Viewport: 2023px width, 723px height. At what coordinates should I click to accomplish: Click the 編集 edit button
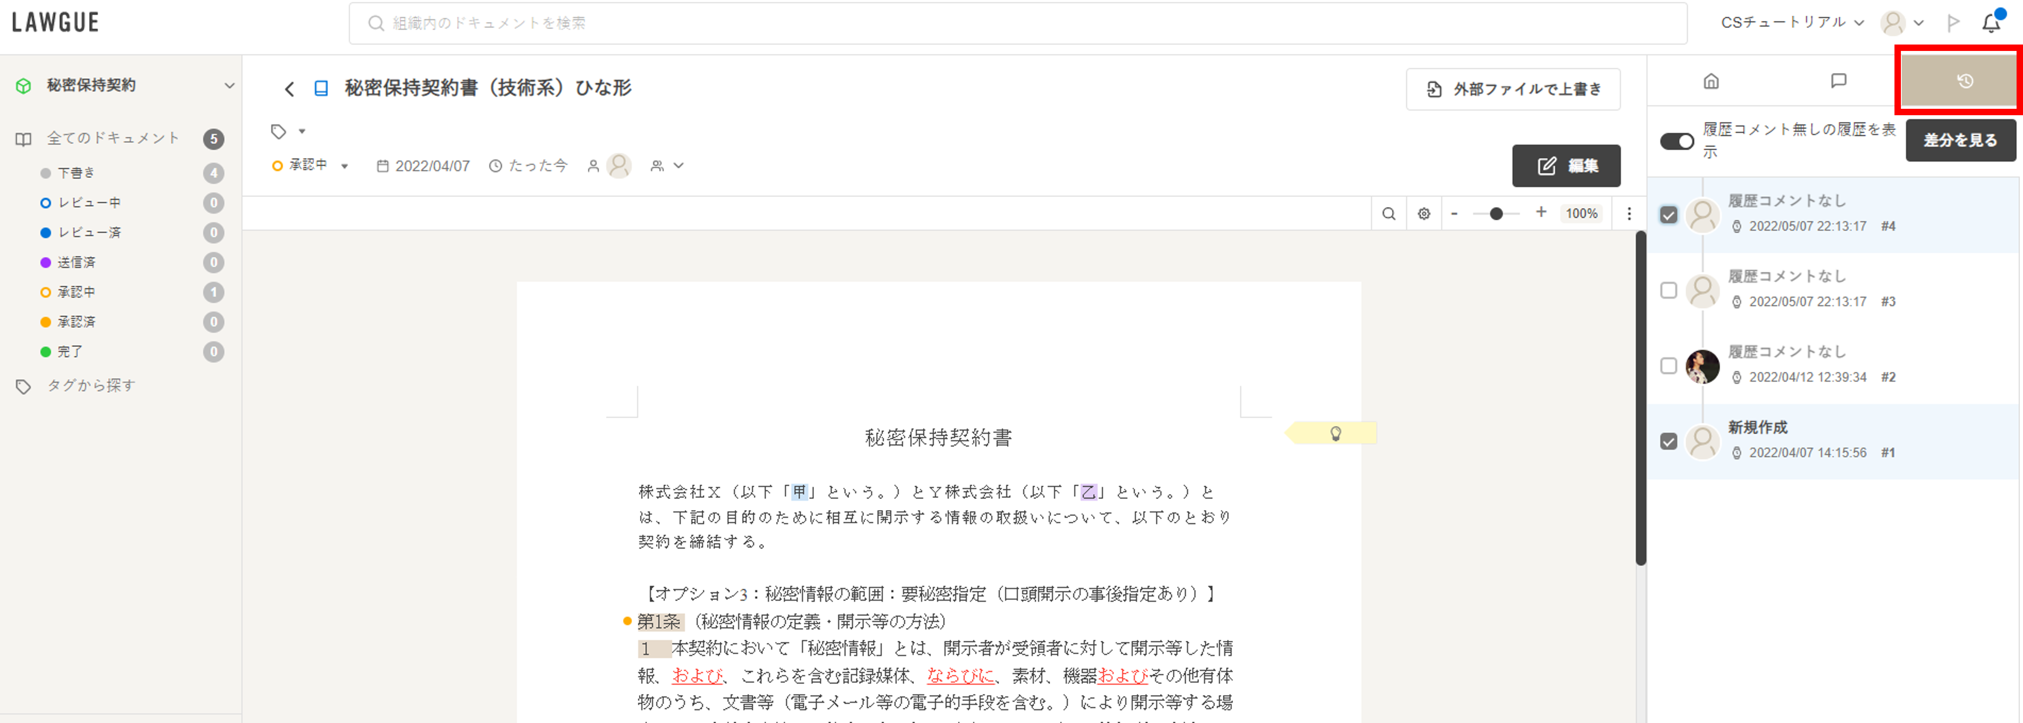1565,166
